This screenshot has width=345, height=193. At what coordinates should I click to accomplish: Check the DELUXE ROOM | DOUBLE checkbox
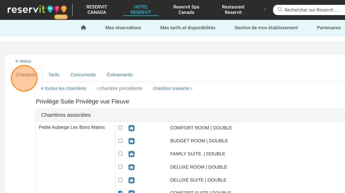(120, 166)
